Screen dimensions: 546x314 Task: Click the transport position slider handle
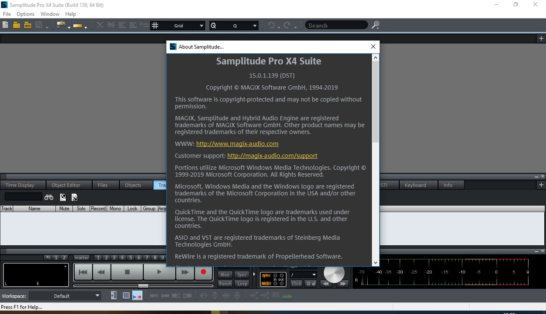click(x=143, y=286)
